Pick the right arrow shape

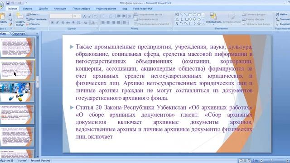[190, 19]
